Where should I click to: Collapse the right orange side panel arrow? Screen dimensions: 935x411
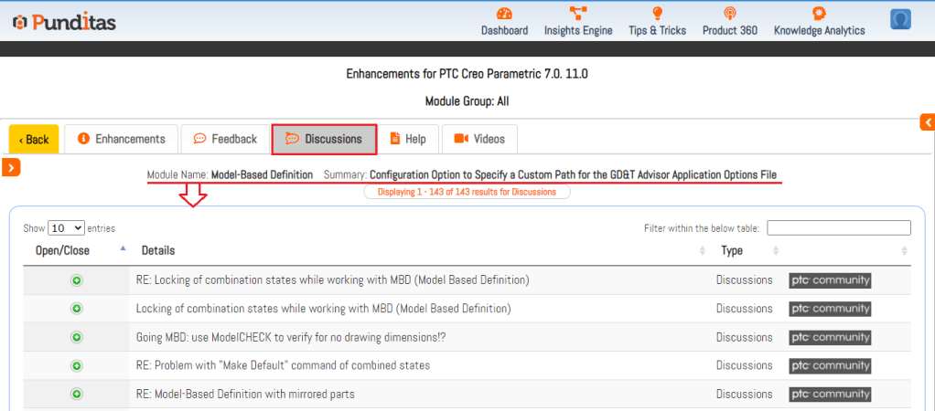tap(927, 122)
